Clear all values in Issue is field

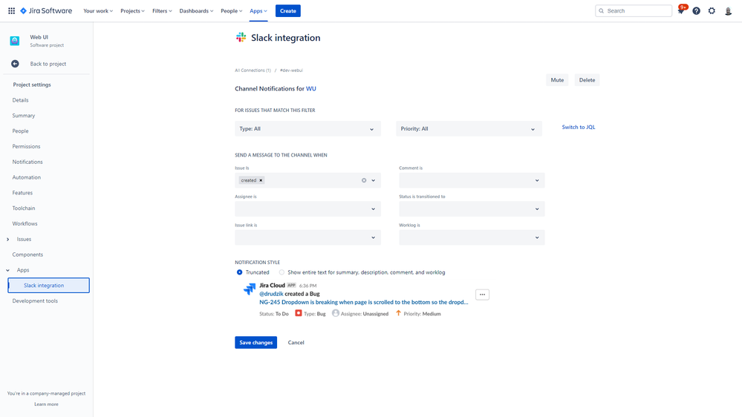pyautogui.click(x=364, y=180)
